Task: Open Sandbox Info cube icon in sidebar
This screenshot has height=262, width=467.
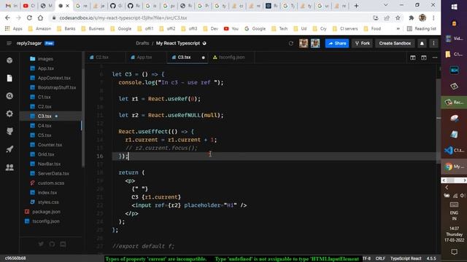Action: [9, 60]
